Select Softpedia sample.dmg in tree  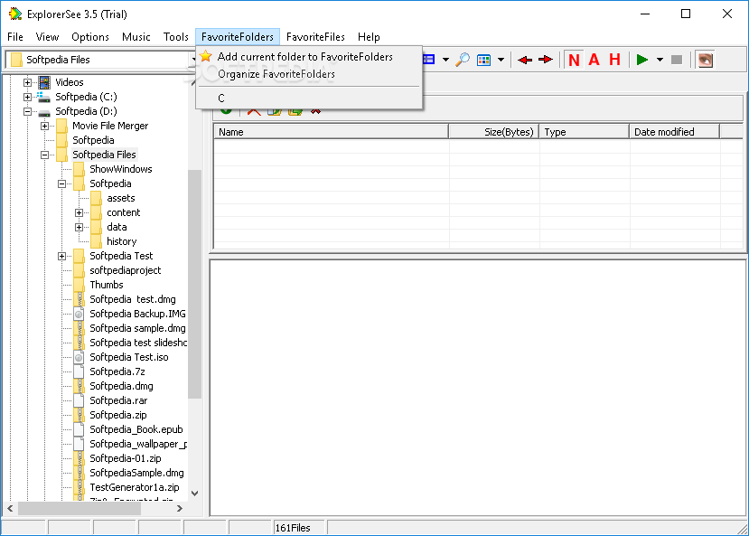(137, 328)
